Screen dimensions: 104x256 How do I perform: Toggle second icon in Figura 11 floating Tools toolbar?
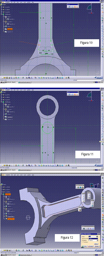click(72, 94)
